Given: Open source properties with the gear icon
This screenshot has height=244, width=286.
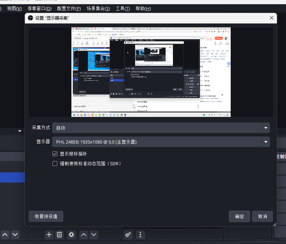Looking at the screenshot, I should point(71,235).
